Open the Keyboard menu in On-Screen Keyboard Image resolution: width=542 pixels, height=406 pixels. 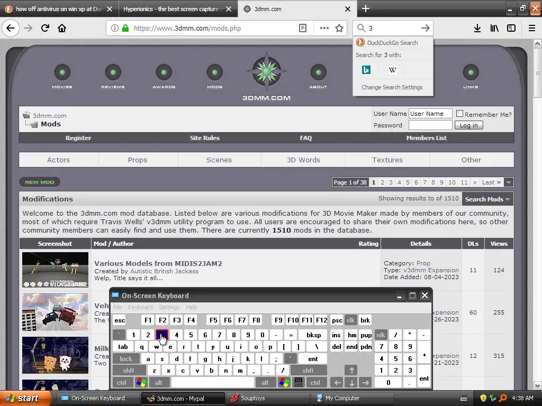tap(140, 307)
